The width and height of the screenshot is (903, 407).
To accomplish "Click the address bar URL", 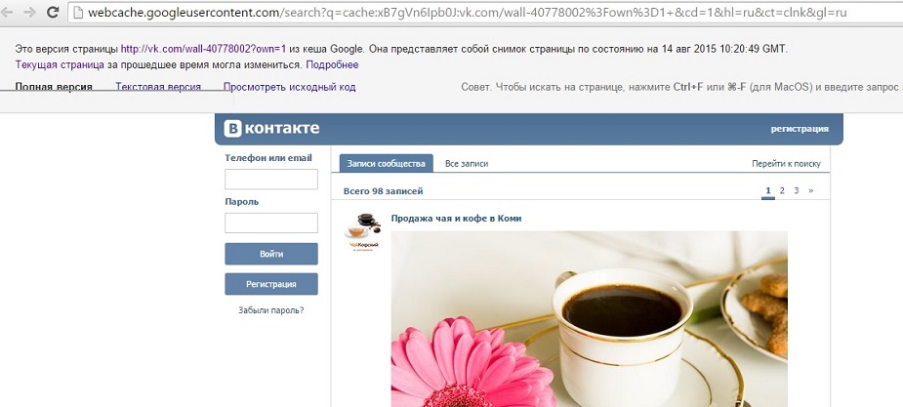I will pyautogui.click(x=467, y=12).
